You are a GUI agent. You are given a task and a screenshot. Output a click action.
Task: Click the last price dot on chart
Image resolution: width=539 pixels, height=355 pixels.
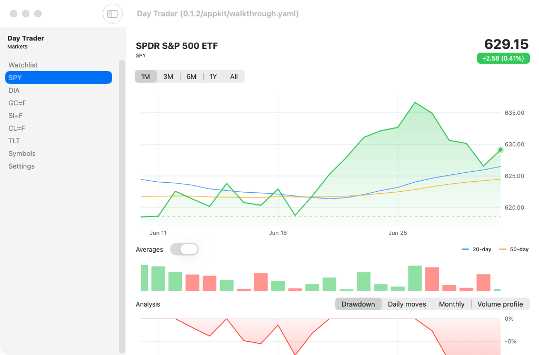pyautogui.click(x=501, y=150)
